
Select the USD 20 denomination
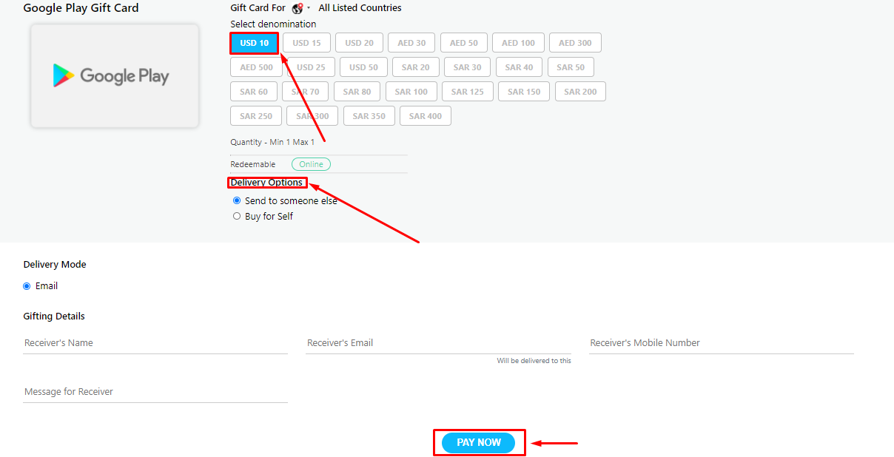tap(359, 43)
